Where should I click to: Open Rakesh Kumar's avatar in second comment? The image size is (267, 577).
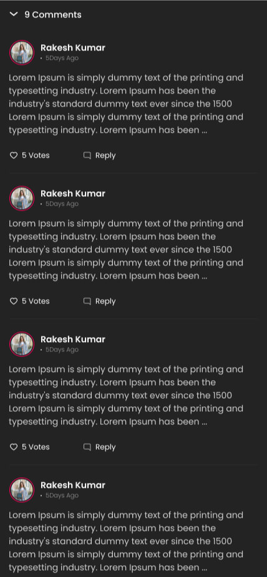[x=22, y=198]
